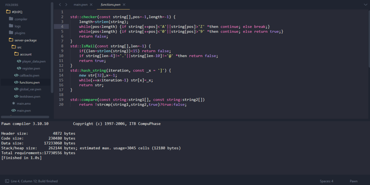Place cursor on hash_string function name
Screen dimensions: 370x185
click(94, 70)
